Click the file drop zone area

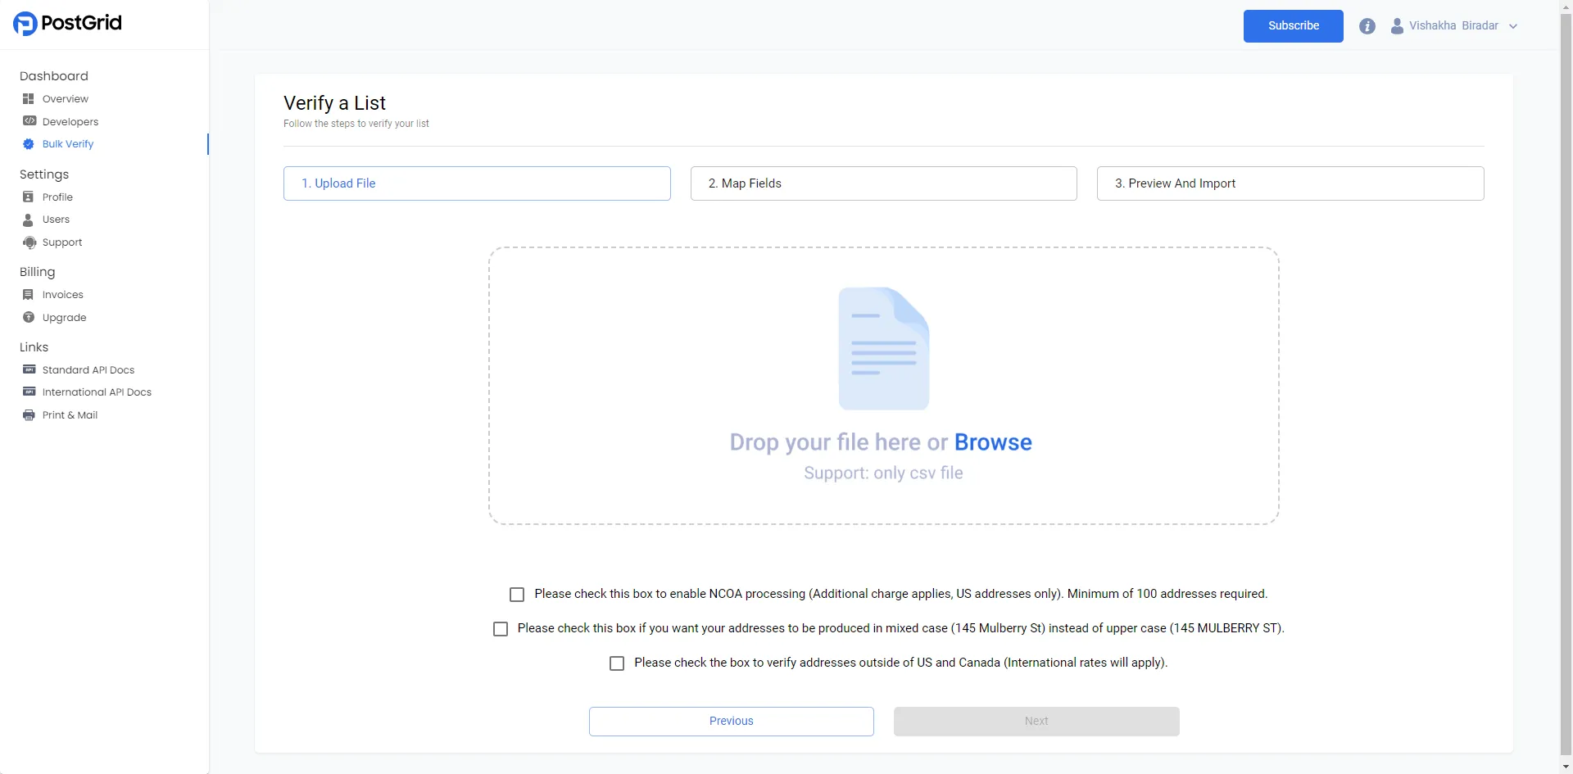883,385
